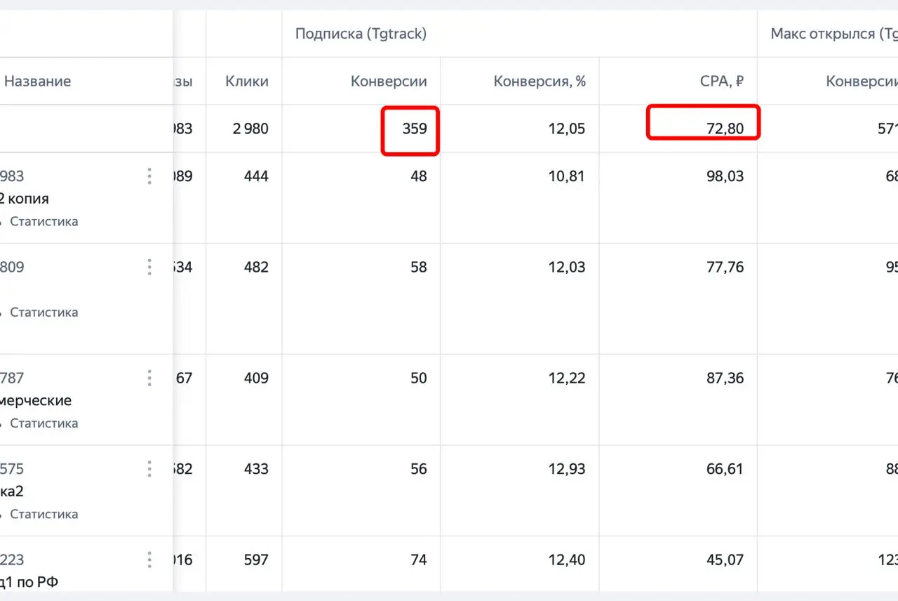
Task: Open the three-dot menu for campaign 223
Action: [x=149, y=560]
